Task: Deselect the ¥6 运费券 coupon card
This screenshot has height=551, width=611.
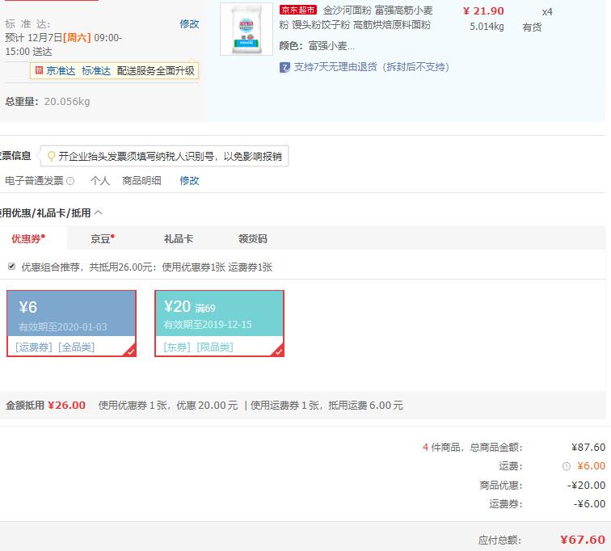Action: (72, 323)
